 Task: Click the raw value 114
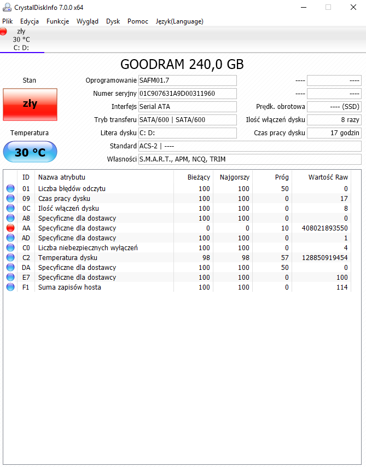[342, 287]
